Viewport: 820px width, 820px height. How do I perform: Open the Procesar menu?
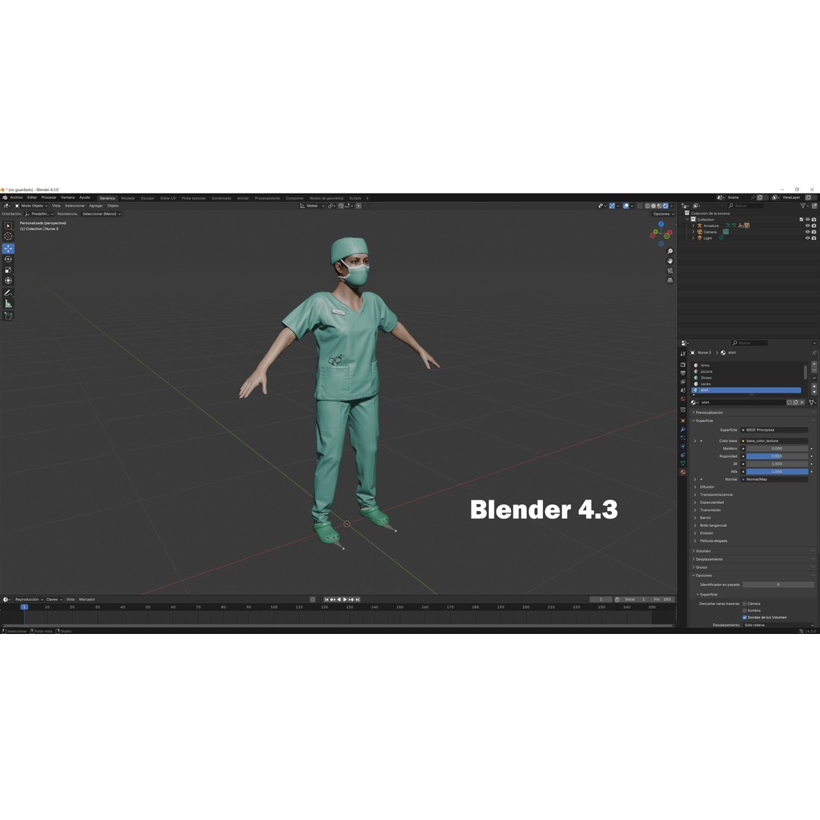[x=49, y=197]
